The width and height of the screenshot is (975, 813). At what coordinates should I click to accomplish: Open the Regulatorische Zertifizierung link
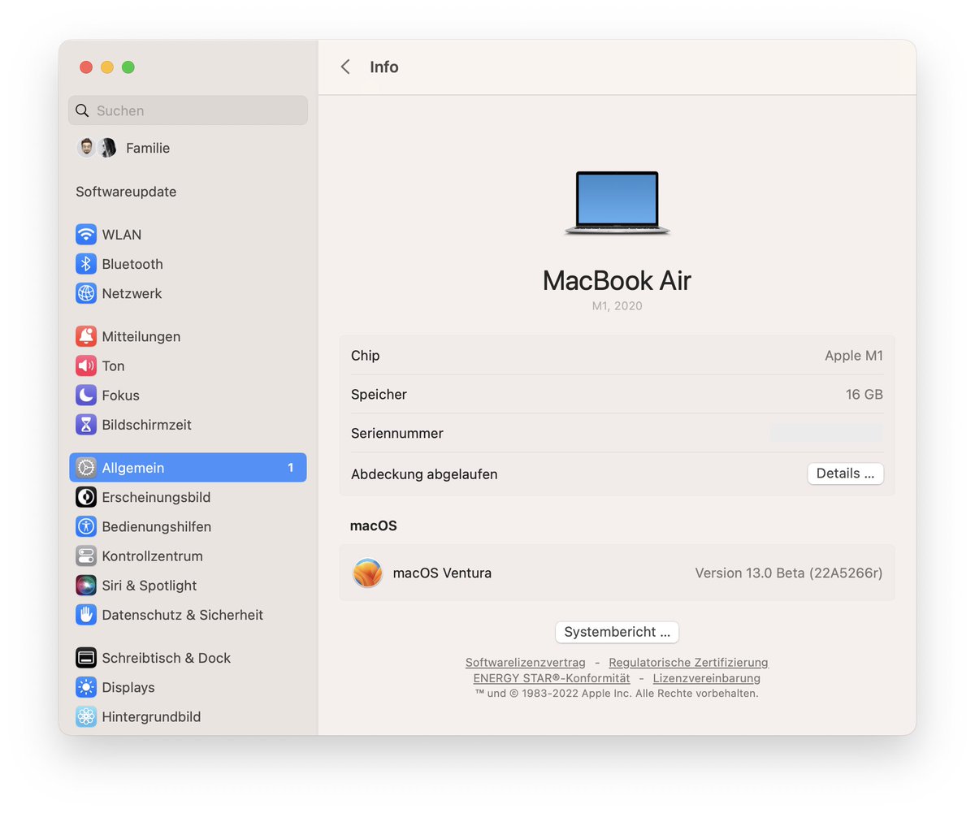(688, 663)
